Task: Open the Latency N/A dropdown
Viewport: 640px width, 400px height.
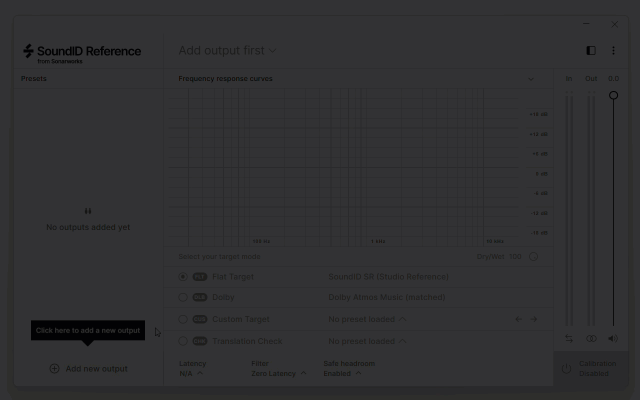Action: (191, 373)
